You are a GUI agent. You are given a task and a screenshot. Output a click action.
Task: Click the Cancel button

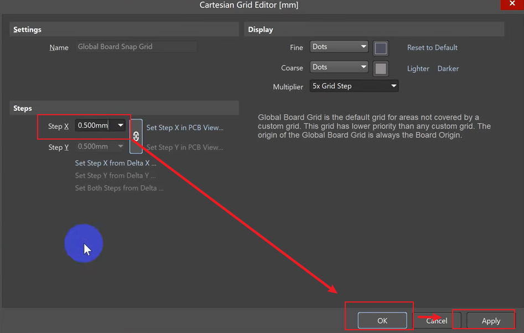click(437, 321)
